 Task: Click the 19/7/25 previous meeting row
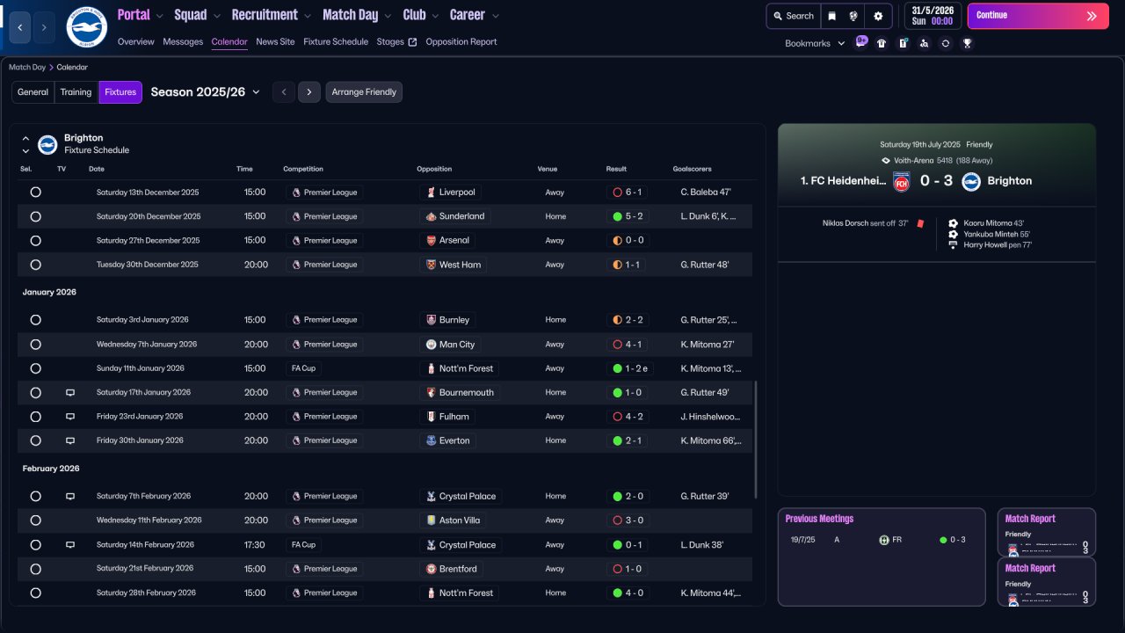coord(881,540)
